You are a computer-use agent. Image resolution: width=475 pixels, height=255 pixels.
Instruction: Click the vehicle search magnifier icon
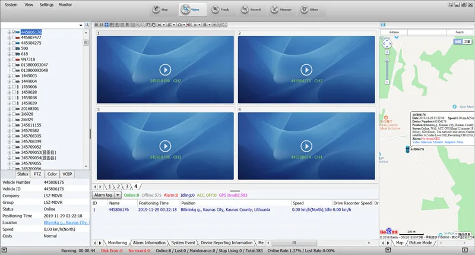click(87, 25)
